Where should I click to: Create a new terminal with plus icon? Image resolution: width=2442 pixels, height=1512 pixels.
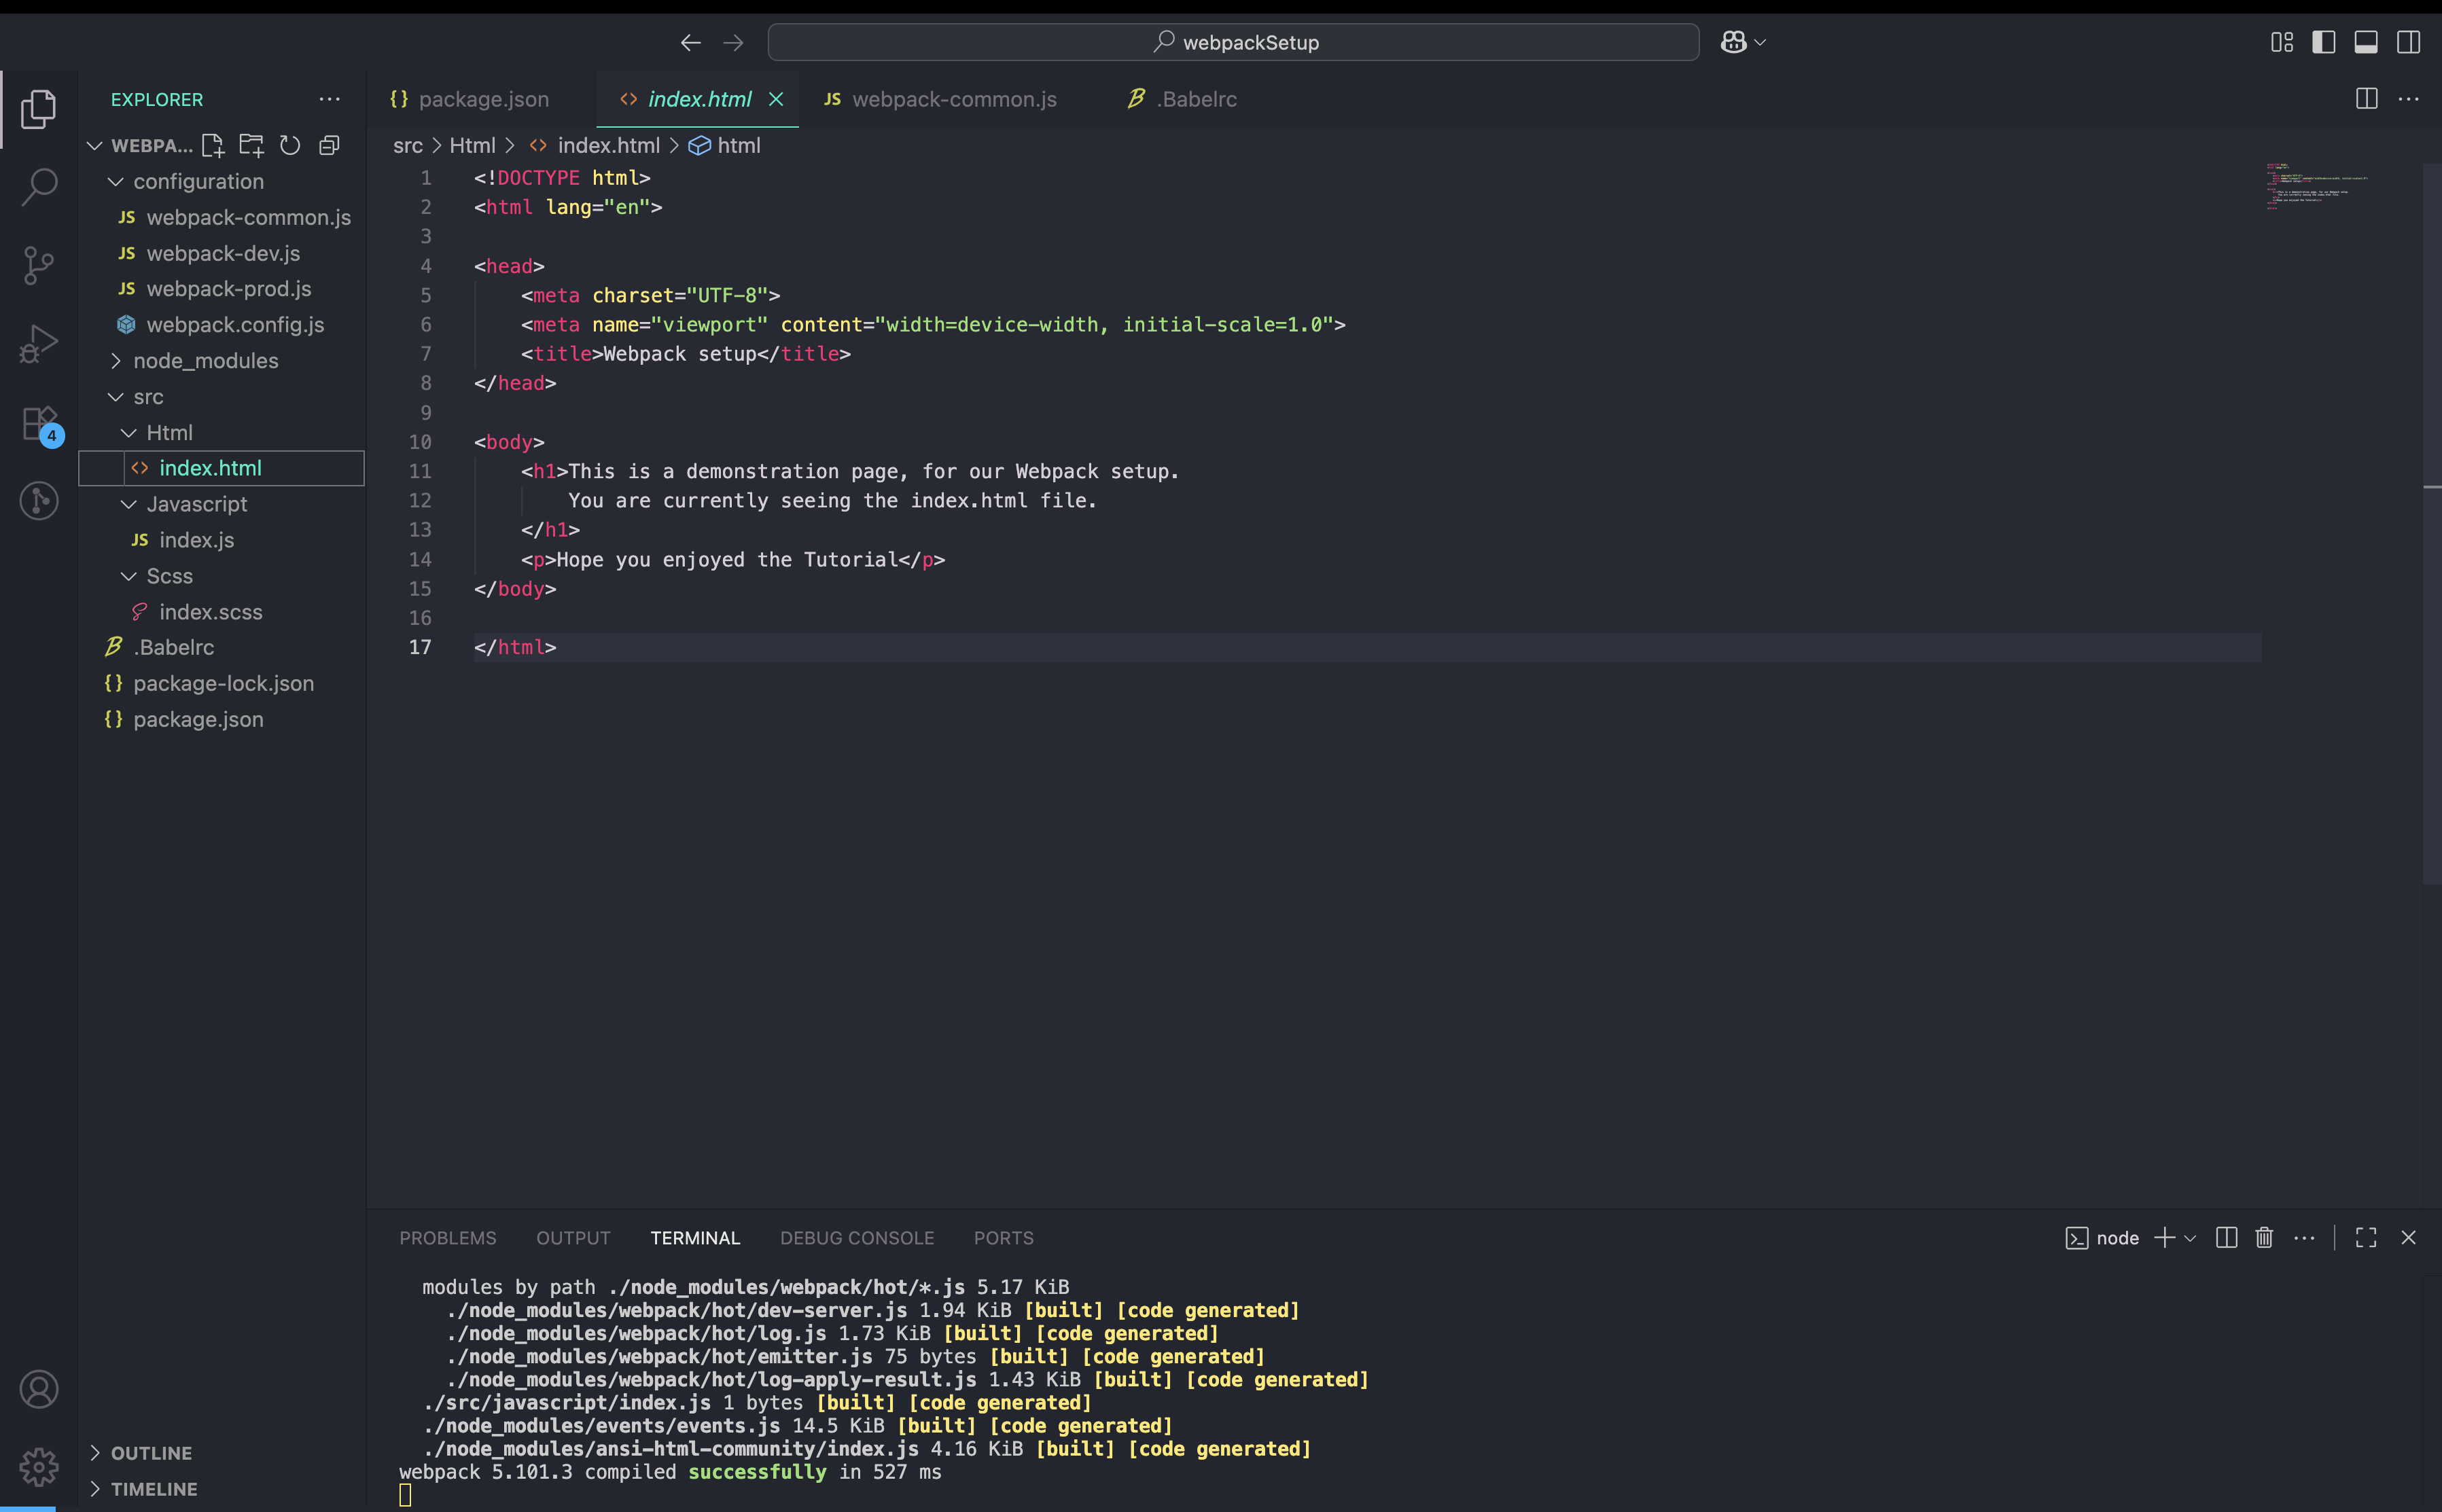pyautogui.click(x=2164, y=1238)
